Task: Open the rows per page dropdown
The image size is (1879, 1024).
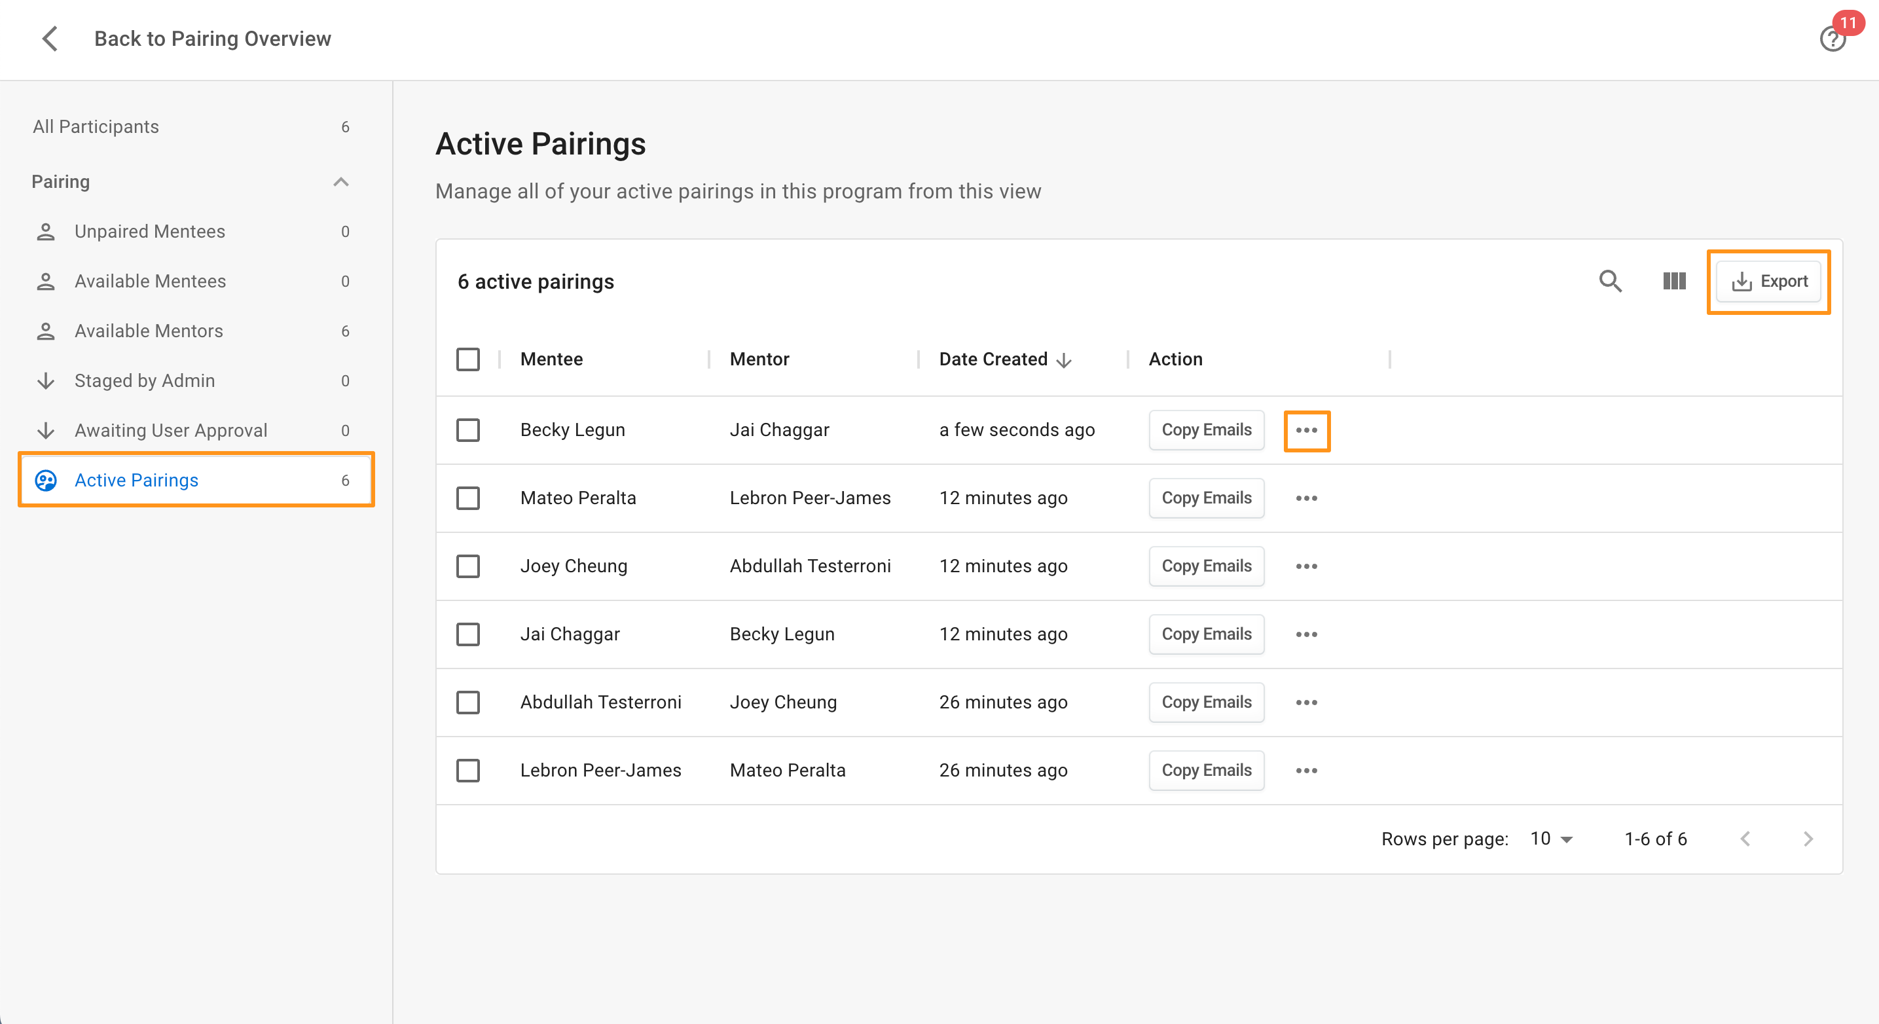Action: coord(1552,839)
